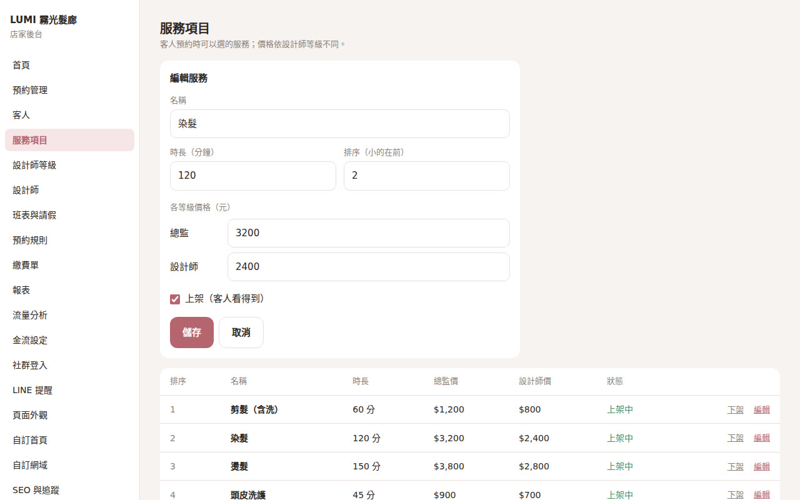The height and width of the screenshot is (500, 800).
Task: Open 社群登入 settings
Action: (69, 365)
